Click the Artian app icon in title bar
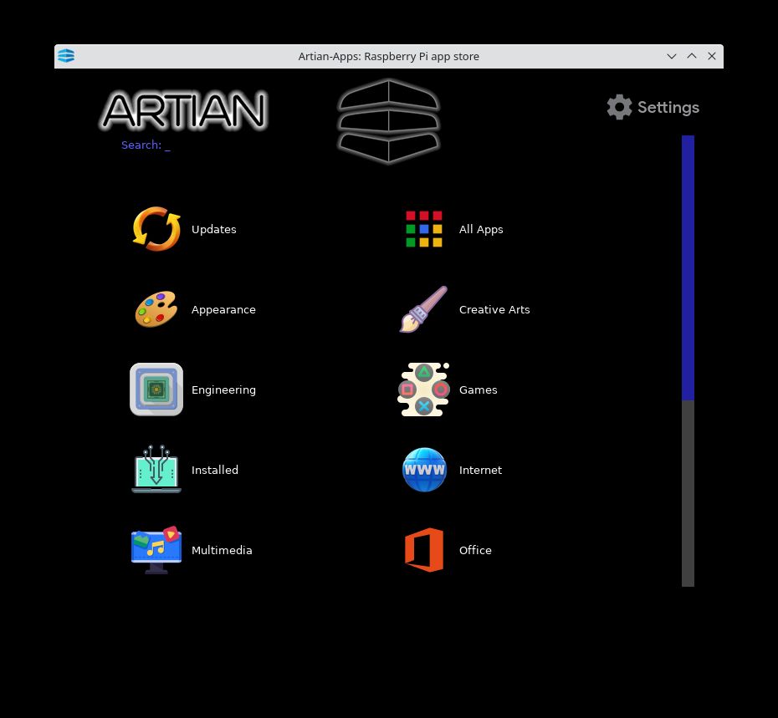Screen dimensions: 778x718 coord(66,56)
